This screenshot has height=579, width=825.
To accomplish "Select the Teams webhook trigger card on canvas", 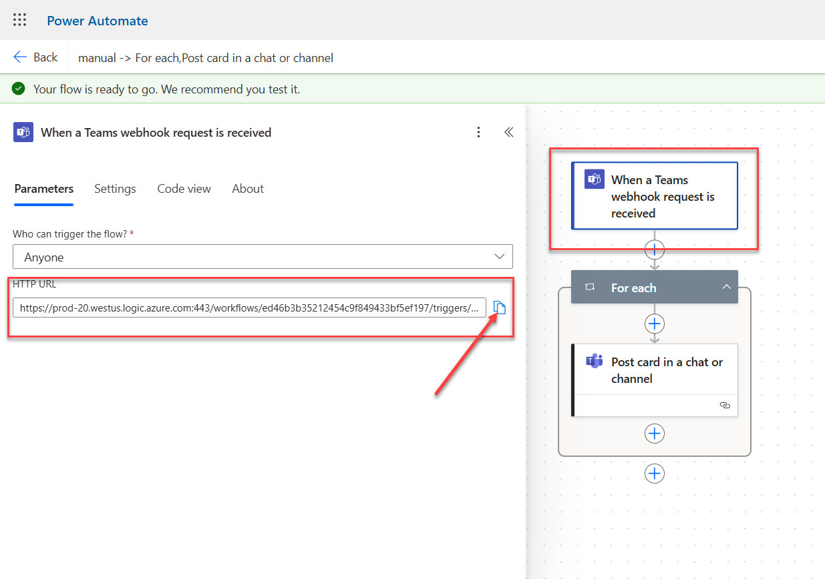I will (x=655, y=195).
